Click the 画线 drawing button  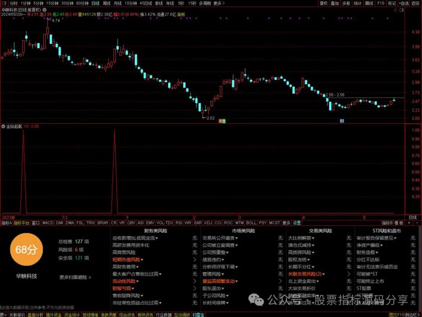(369, 3)
